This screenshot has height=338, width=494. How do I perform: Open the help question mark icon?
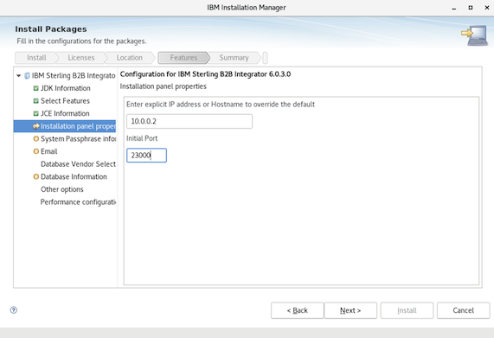14,310
